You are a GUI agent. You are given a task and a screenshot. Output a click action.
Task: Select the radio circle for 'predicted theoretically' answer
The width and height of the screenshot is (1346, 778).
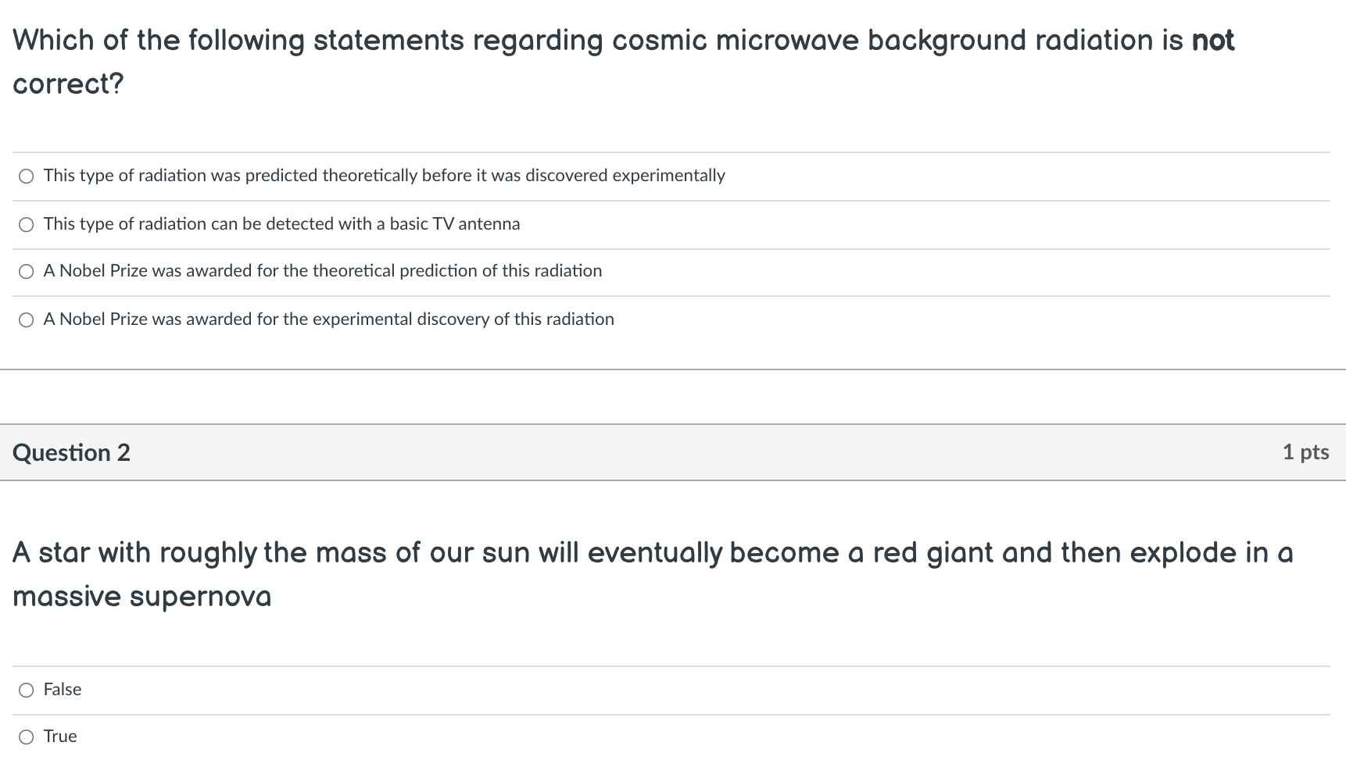click(27, 177)
